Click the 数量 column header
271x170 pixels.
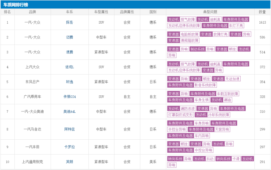(x=262, y=12)
